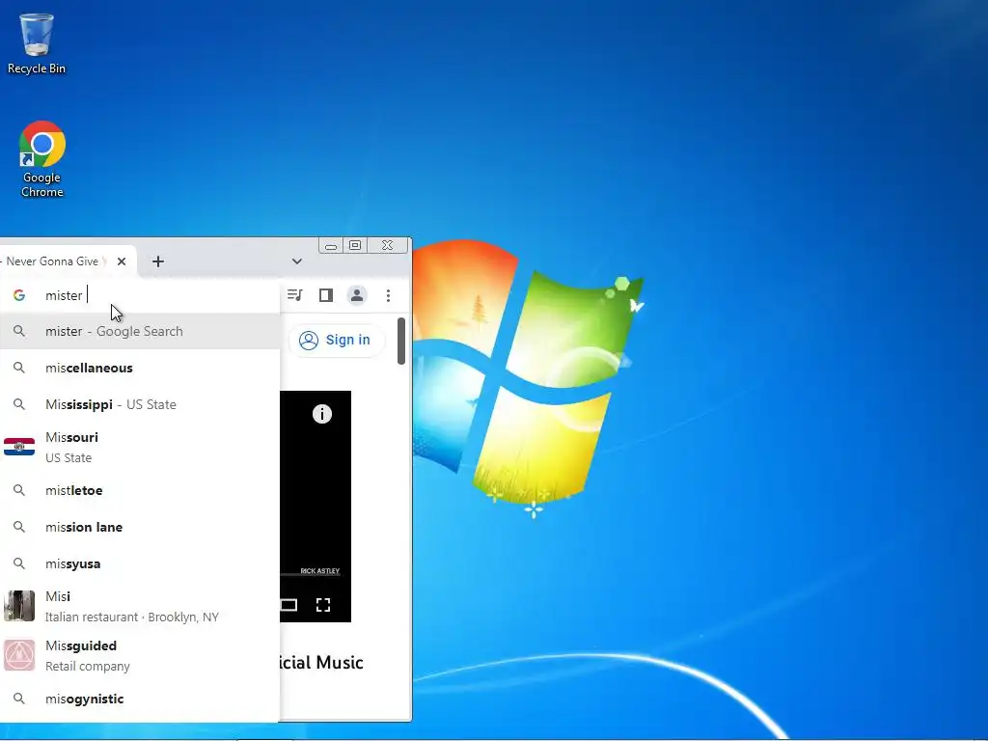The width and height of the screenshot is (988, 741).
Task: Restore down the Chrome window
Action: pos(355,245)
